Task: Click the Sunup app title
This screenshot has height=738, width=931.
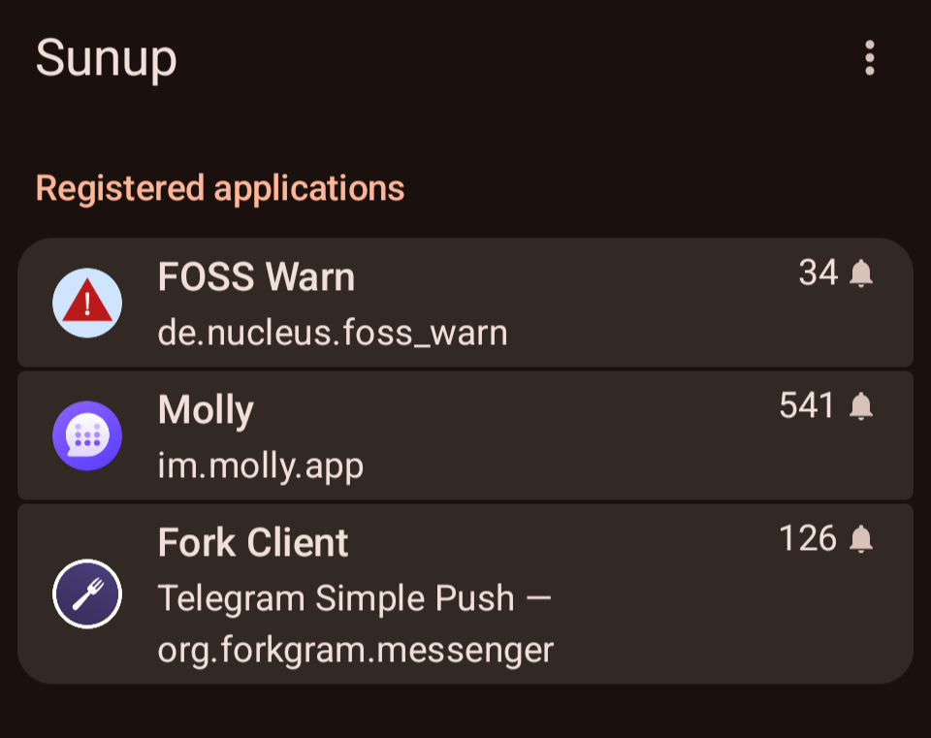Action: [107, 58]
